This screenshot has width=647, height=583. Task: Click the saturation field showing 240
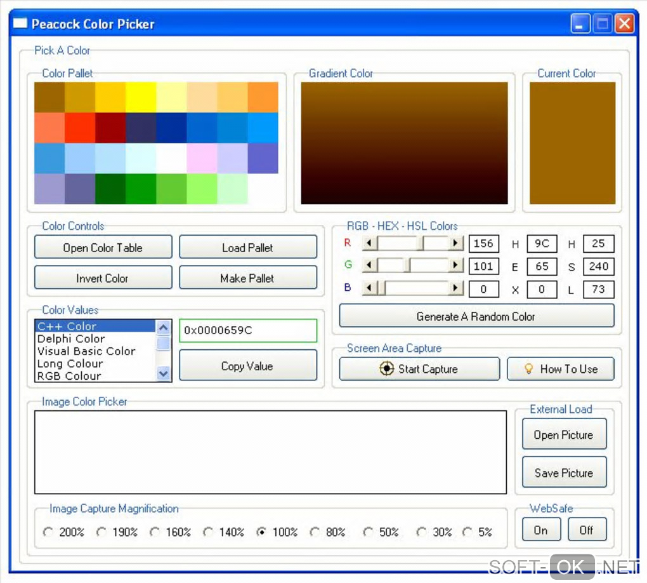tap(599, 266)
